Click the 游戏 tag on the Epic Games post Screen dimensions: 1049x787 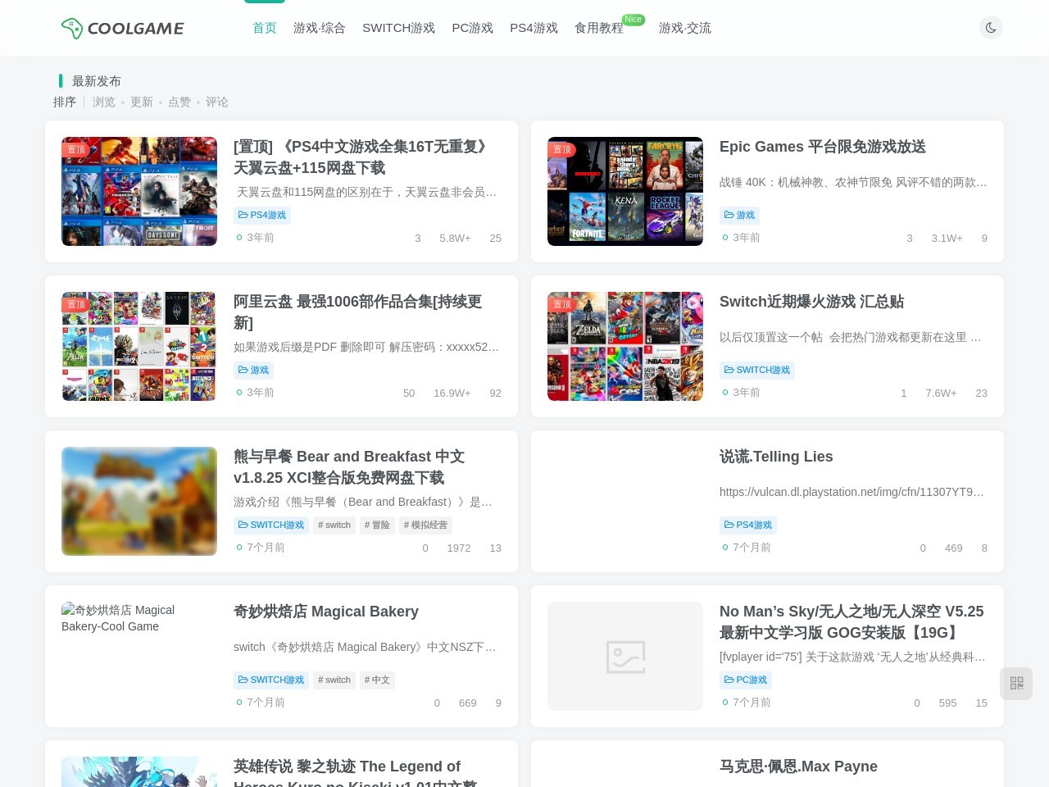pos(740,216)
